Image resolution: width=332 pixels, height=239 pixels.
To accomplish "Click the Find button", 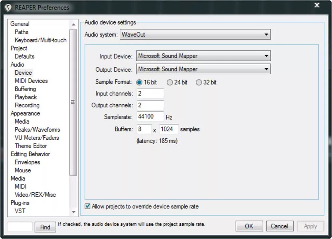I will (x=45, y=227).
